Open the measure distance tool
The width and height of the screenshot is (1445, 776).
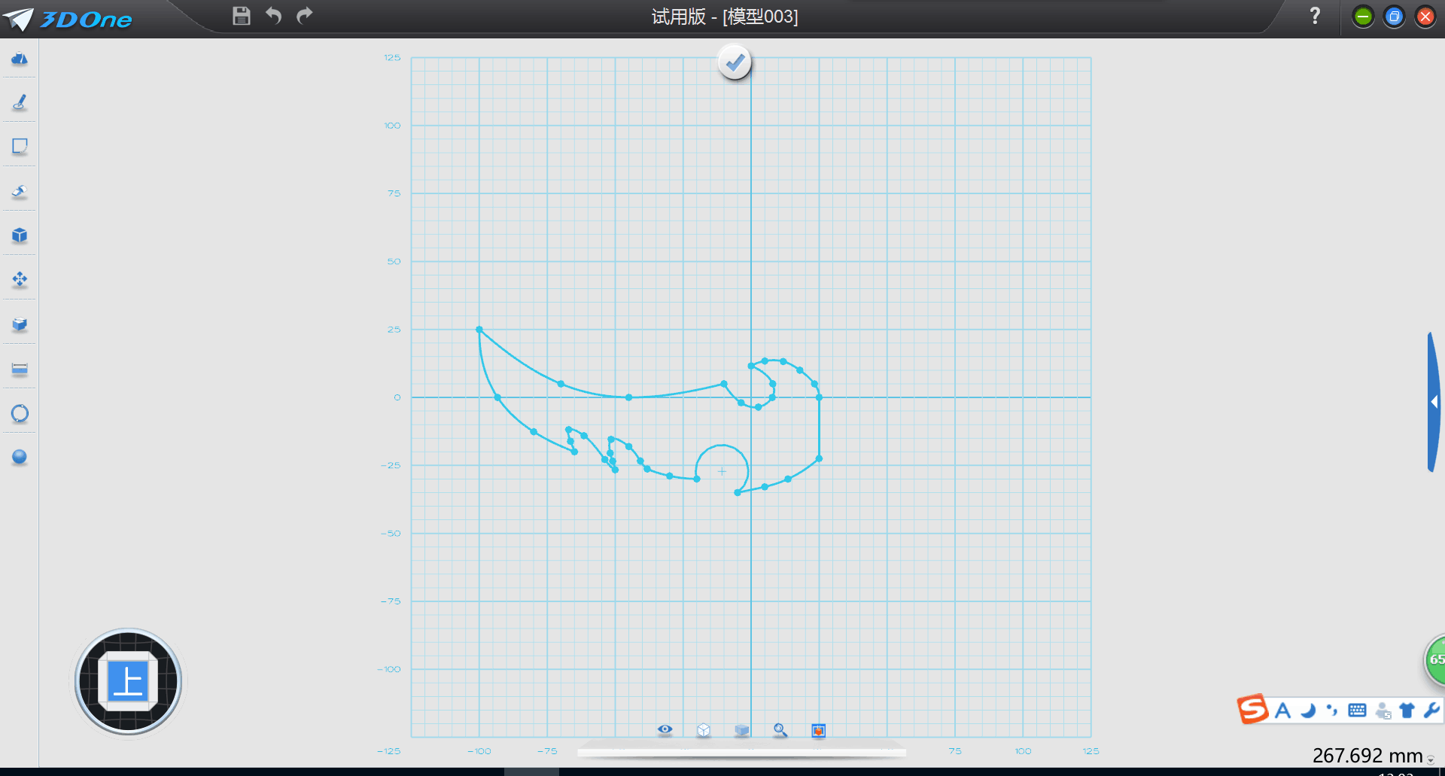(x=20, y=369)
